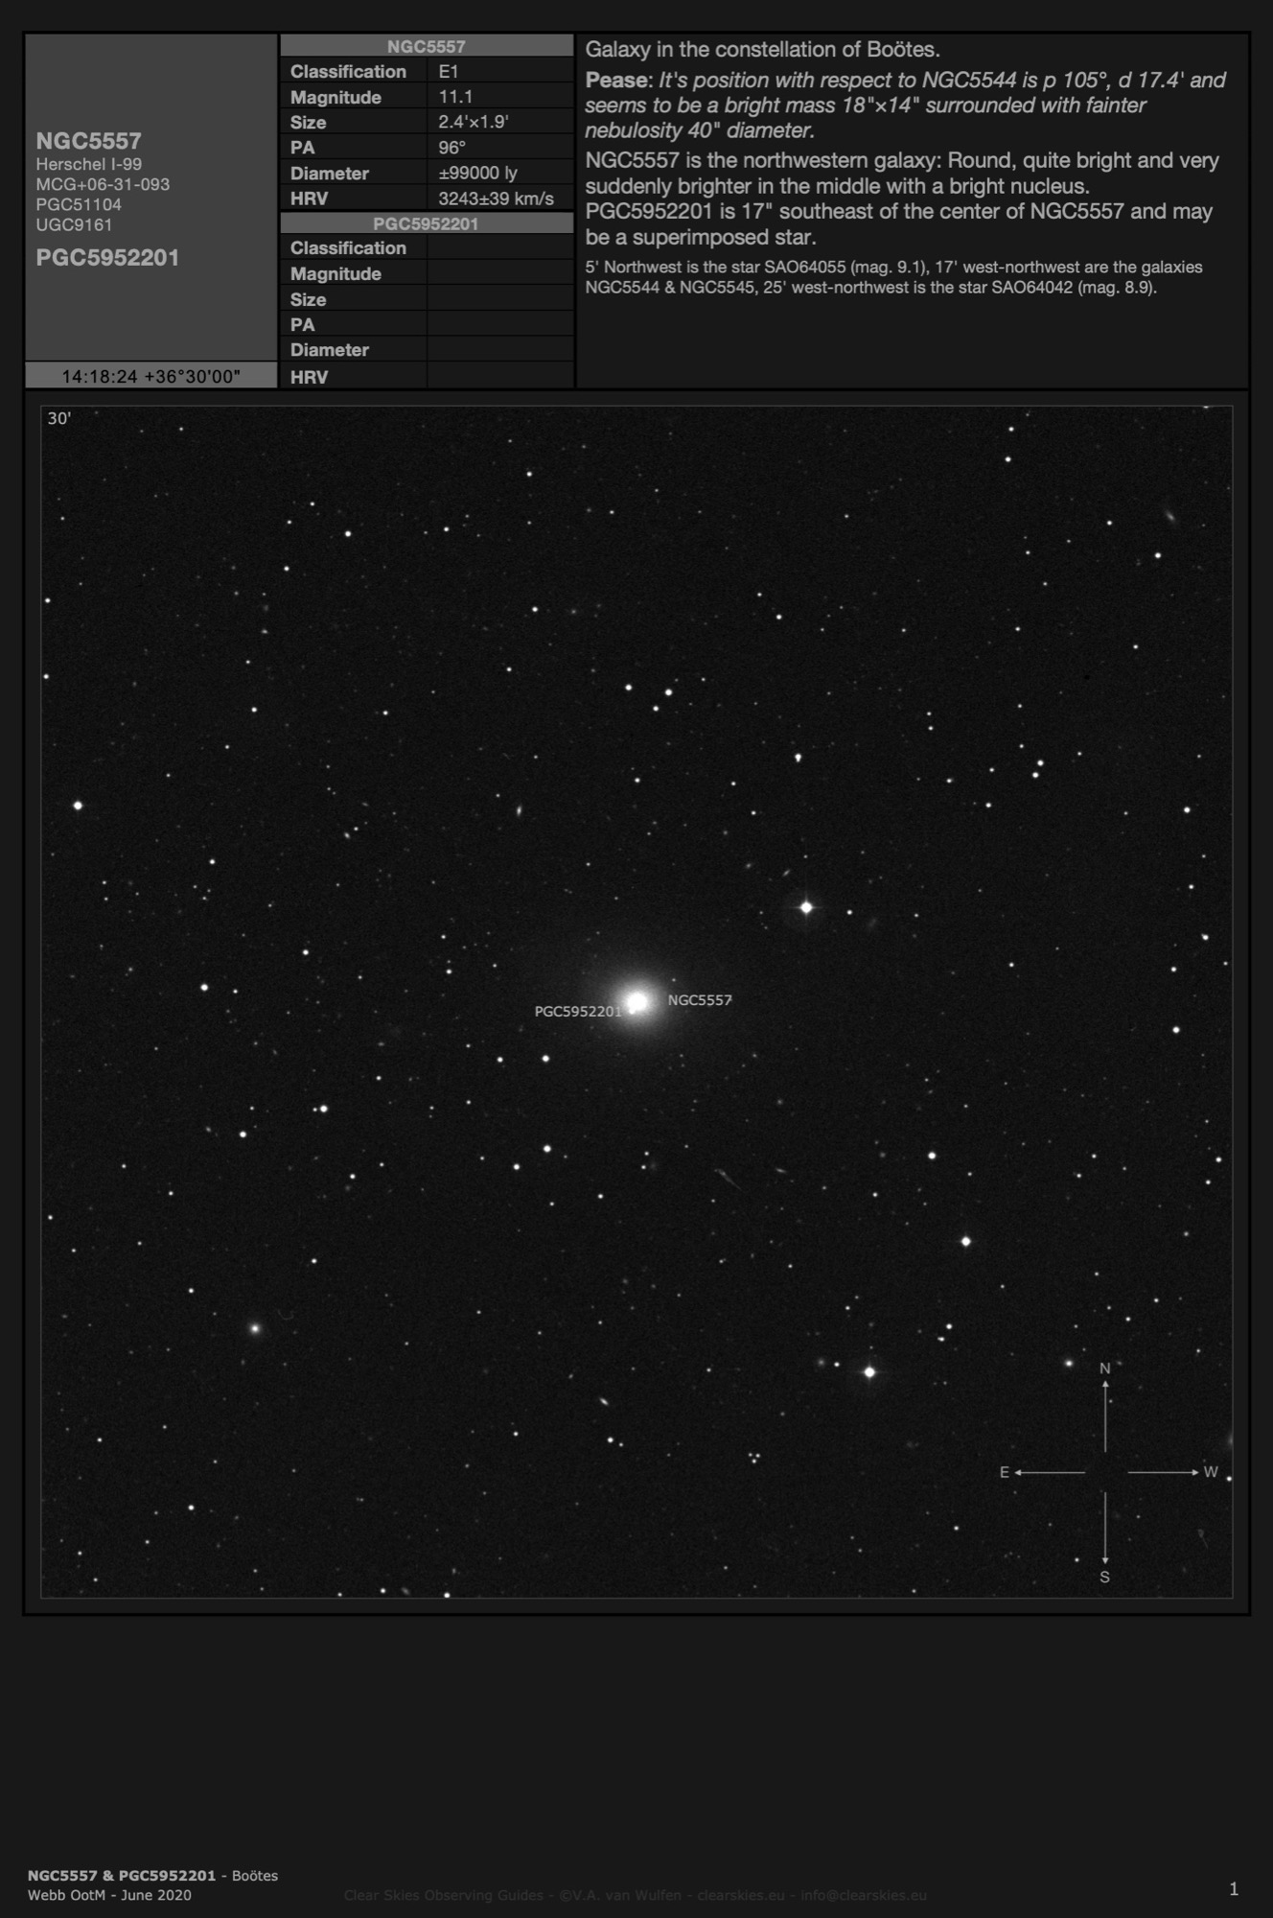
Task: Click the PGC5952201 label on the sky image
Action: (578, 1011)
